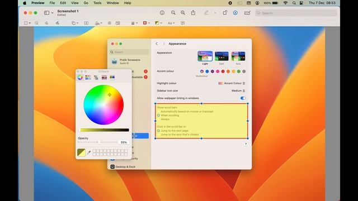Open the Inspector info button
Image resolution: width=358 pixels, height=201 pixels.
pyautogui.click(x=162, y=13)
